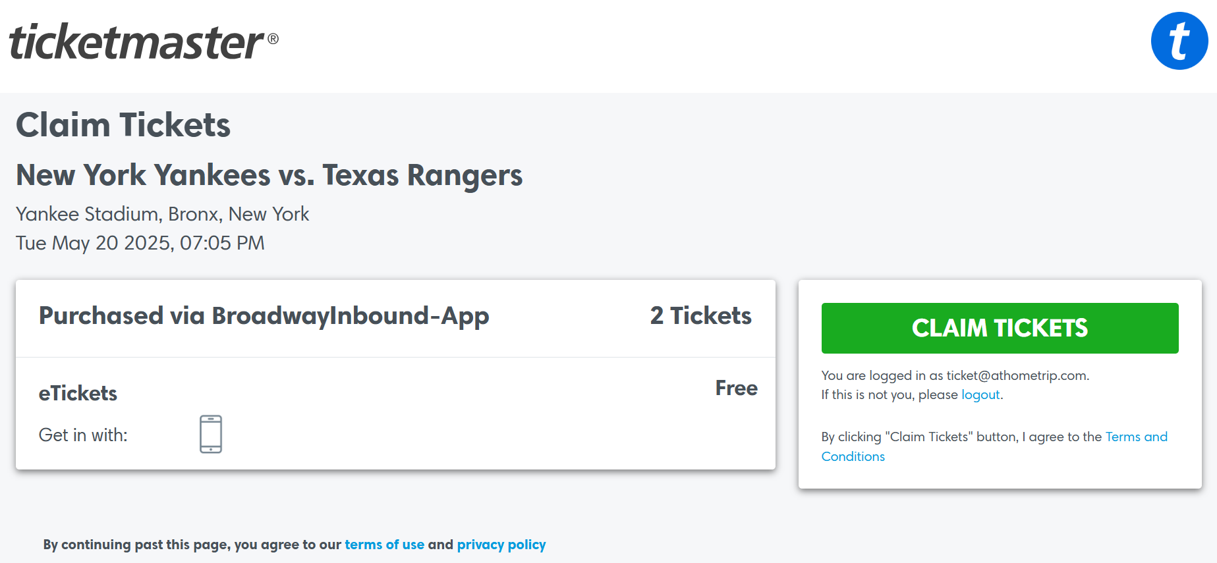Click the ticketmaster wordmark logo

coord(136,41)
